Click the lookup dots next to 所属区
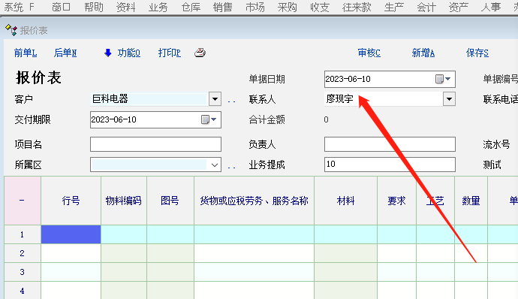This screenshot has height=299, width=518. coord(231,168)
